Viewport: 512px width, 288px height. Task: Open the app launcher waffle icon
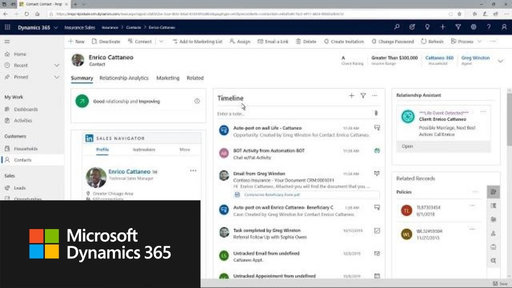[x=7, y=27]
